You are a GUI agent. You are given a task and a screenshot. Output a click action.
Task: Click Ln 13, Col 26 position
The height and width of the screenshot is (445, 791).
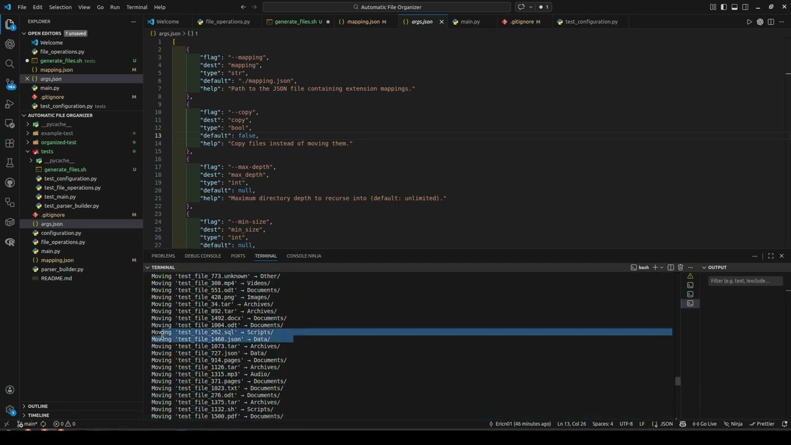pyautogui.click(x=572, y=424)
